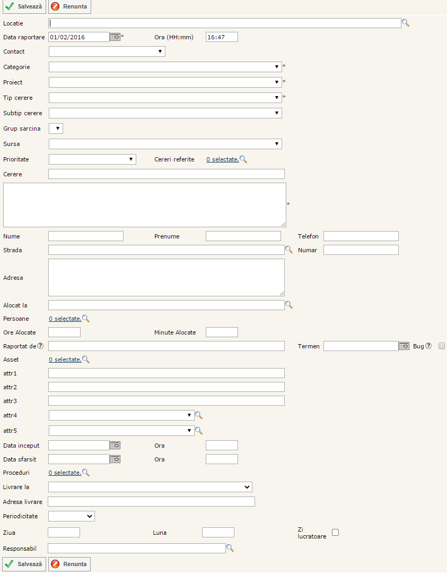Tick the Zi lucratoare checkbox
447x573 pixels.
click(335, 533)
